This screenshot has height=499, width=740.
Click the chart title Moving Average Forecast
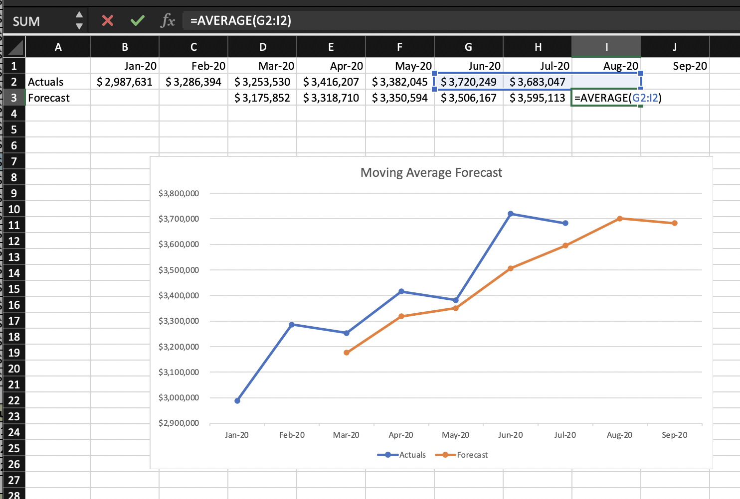[x=431, y=172]
